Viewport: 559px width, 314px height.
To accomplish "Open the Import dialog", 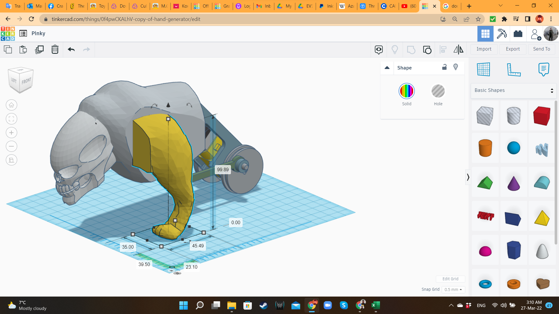I will coord(484,49).
